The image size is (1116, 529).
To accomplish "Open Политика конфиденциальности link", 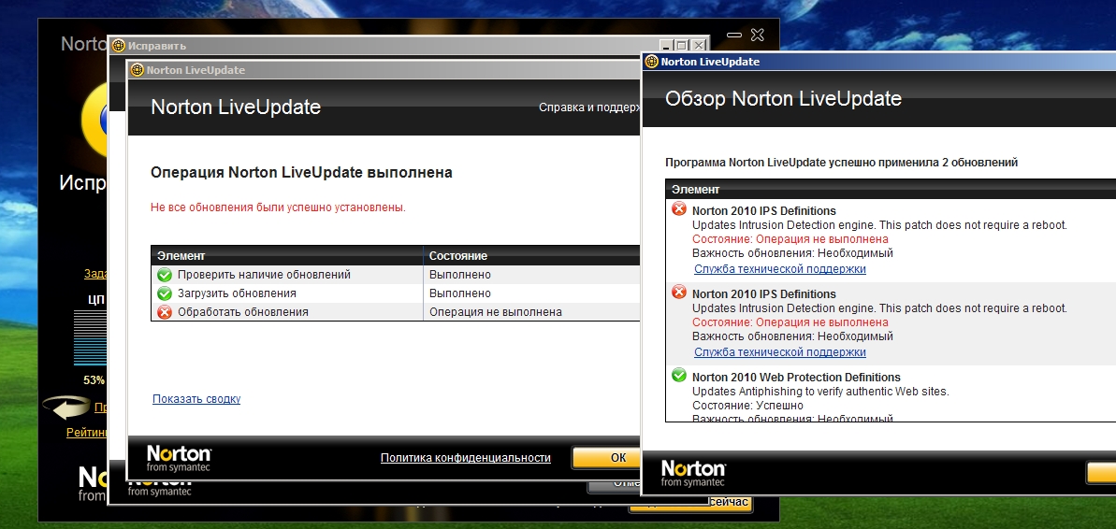I will pyautogui.click(x=466, y=457).
